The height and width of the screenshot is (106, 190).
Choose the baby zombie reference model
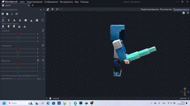pyautogui.click(x=14, y=26)
